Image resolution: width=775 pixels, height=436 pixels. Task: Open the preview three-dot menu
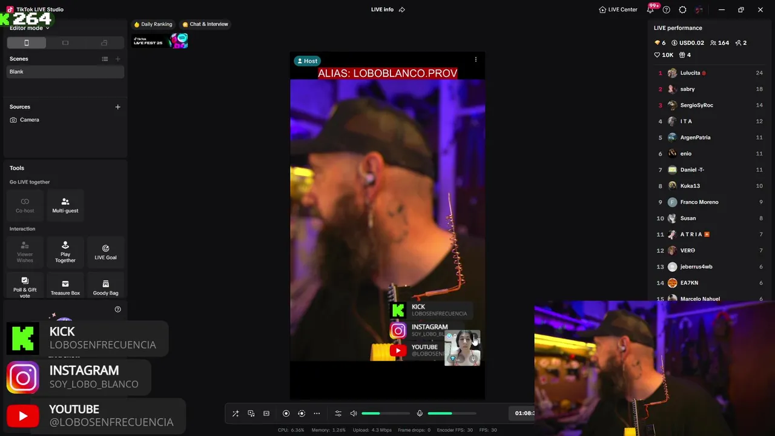[476, 59]
